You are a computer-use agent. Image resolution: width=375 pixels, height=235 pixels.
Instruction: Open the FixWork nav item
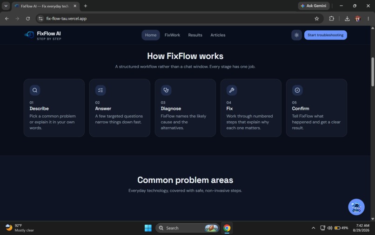(172, 35)
